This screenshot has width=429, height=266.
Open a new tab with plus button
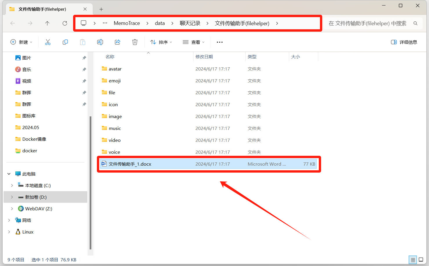pos(101,9)
